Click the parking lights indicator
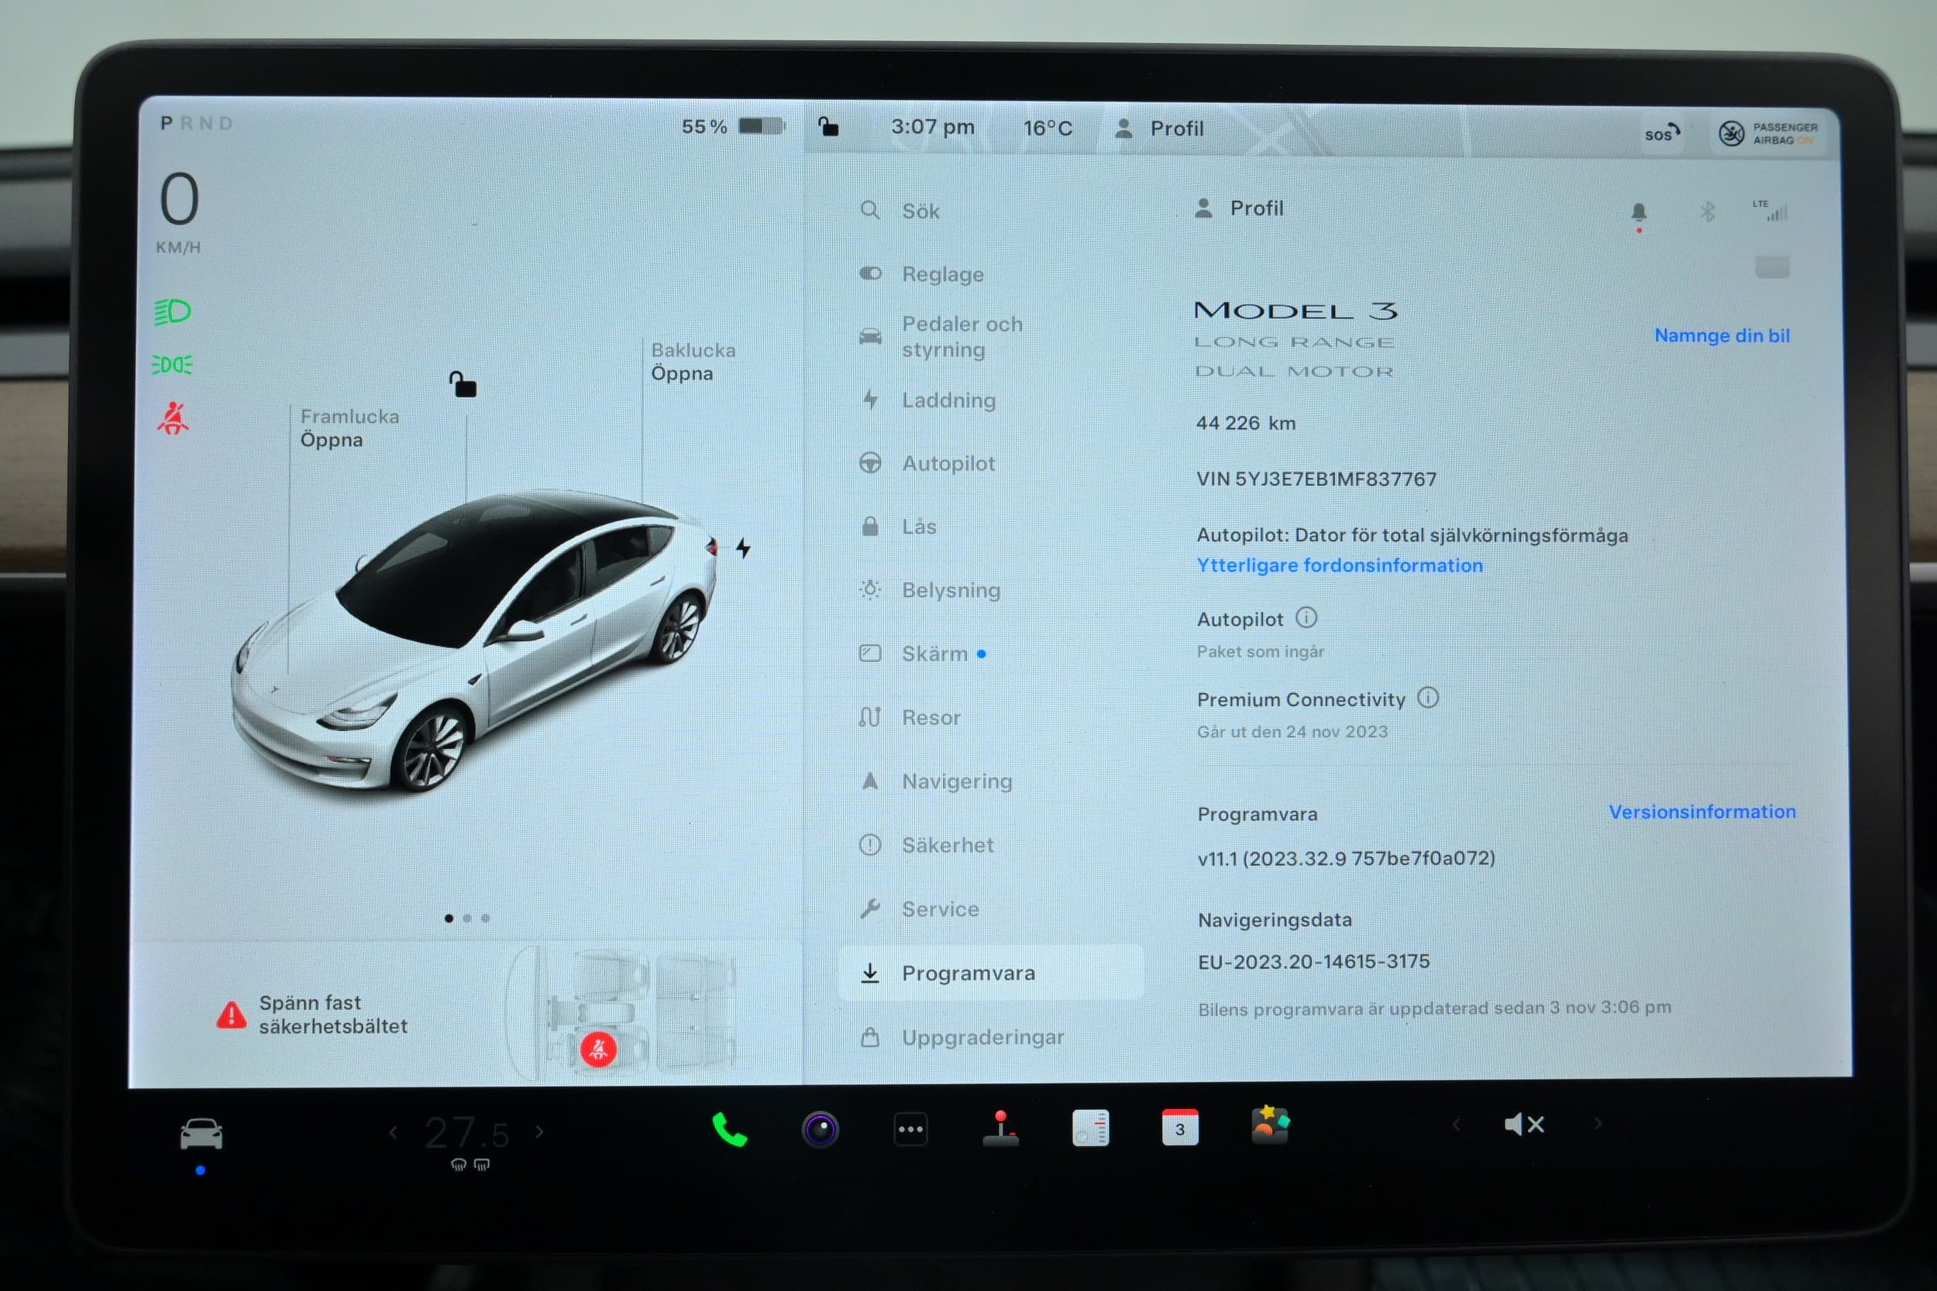 click(172, 365)
